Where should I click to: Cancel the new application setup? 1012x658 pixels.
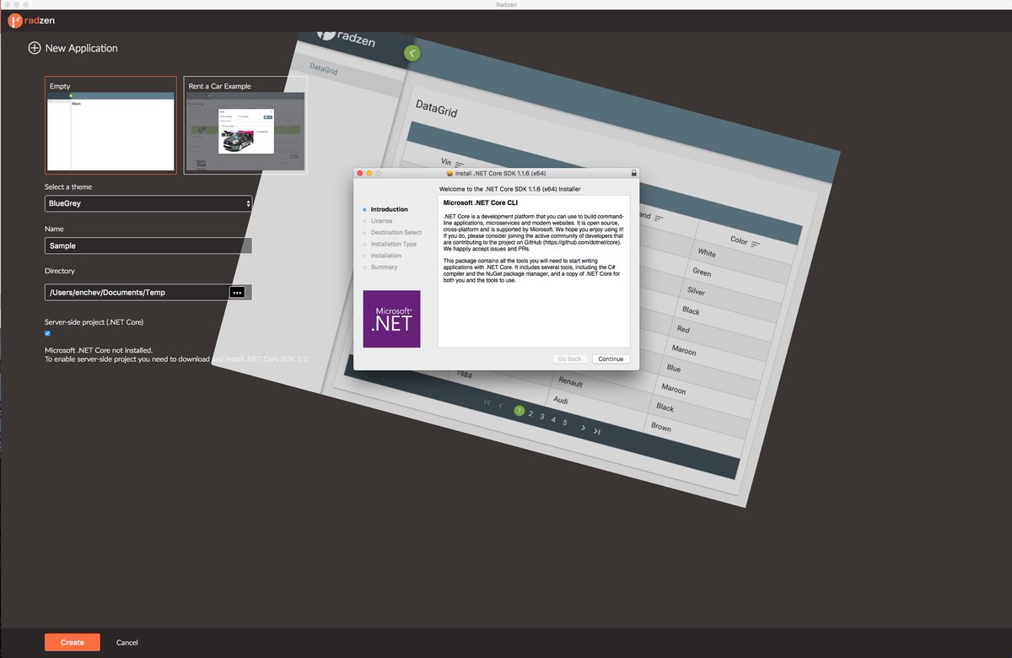tap(127, 643)
